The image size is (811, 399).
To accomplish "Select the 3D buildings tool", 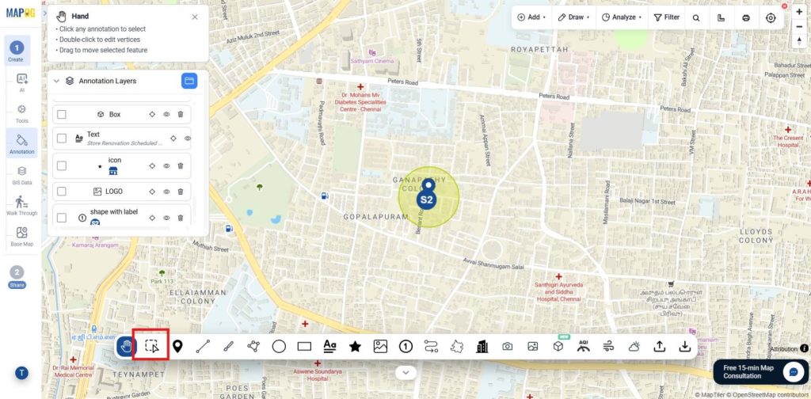I will (x=482, y=346).
